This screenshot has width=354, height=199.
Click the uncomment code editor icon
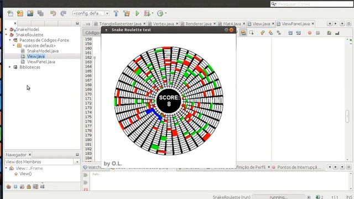337,33
